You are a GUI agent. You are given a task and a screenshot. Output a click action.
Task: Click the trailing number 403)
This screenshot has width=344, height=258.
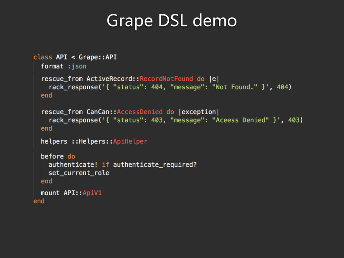296,120
